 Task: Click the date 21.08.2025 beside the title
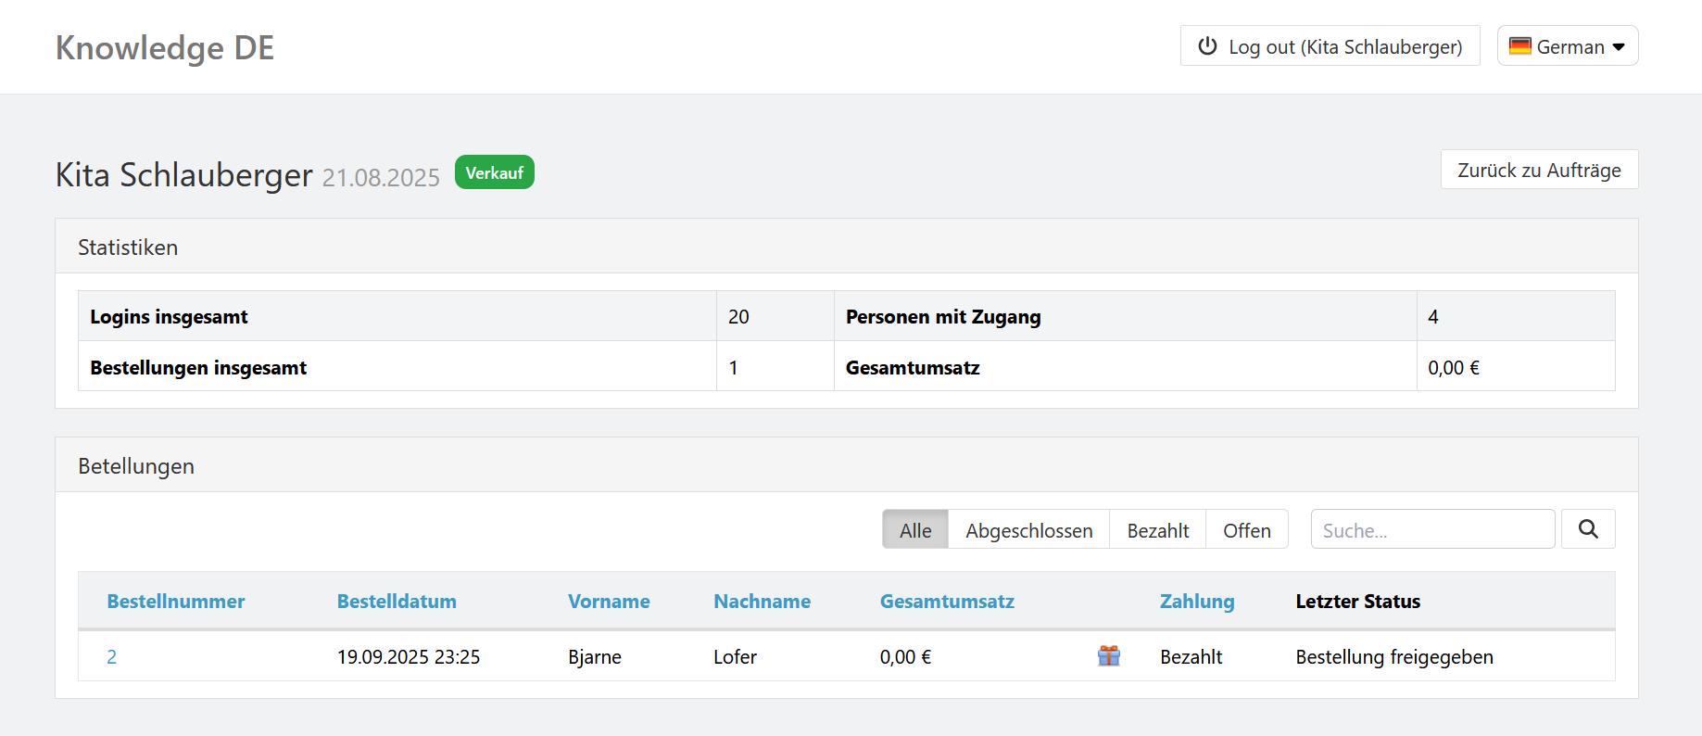[x=381, y=178]
